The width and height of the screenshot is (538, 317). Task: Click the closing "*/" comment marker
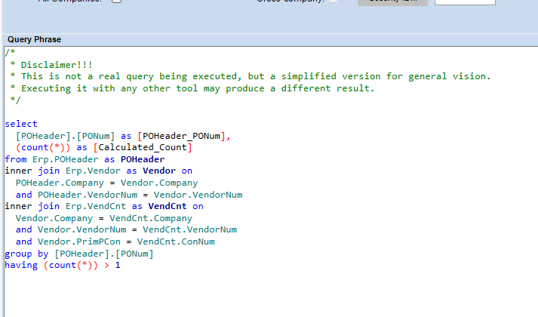(x=15, y=100)
